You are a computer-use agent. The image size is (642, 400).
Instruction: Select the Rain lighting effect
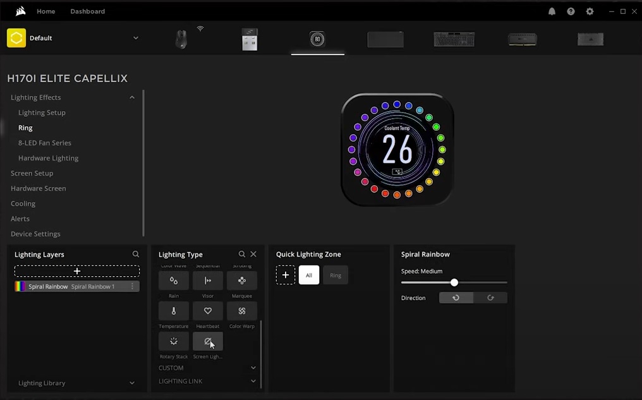click(173, 281)
